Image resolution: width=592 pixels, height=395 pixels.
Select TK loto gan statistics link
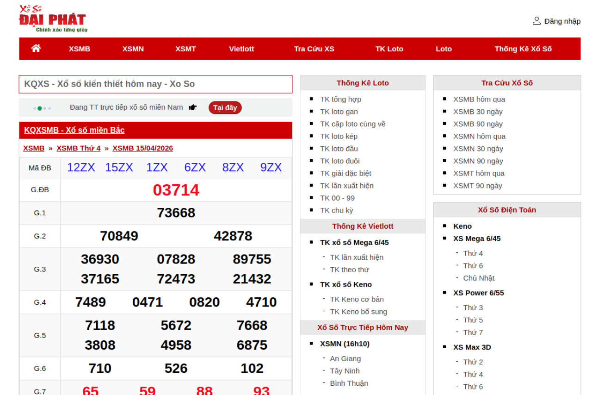pos(339,112)
